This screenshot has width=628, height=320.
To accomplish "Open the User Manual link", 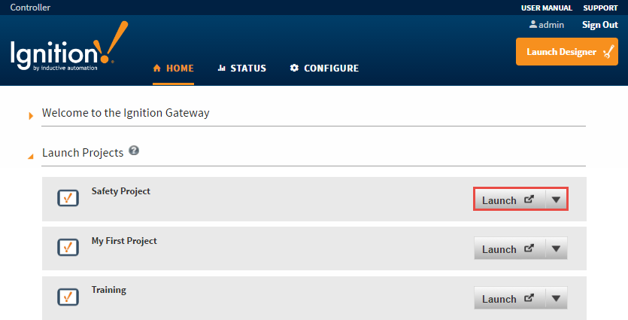I will [x=547, y=8].
